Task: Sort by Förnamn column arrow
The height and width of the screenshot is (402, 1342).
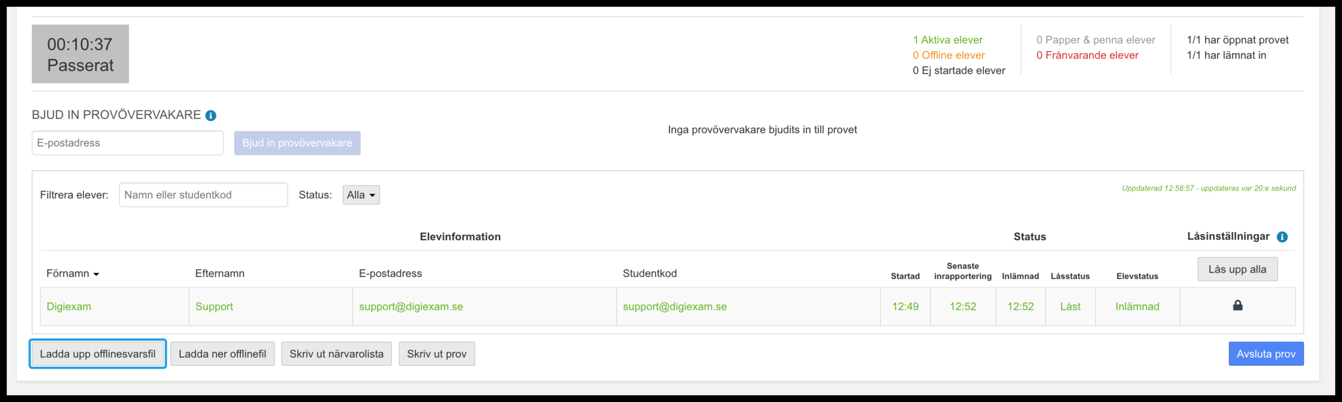Action: point(96,275)
